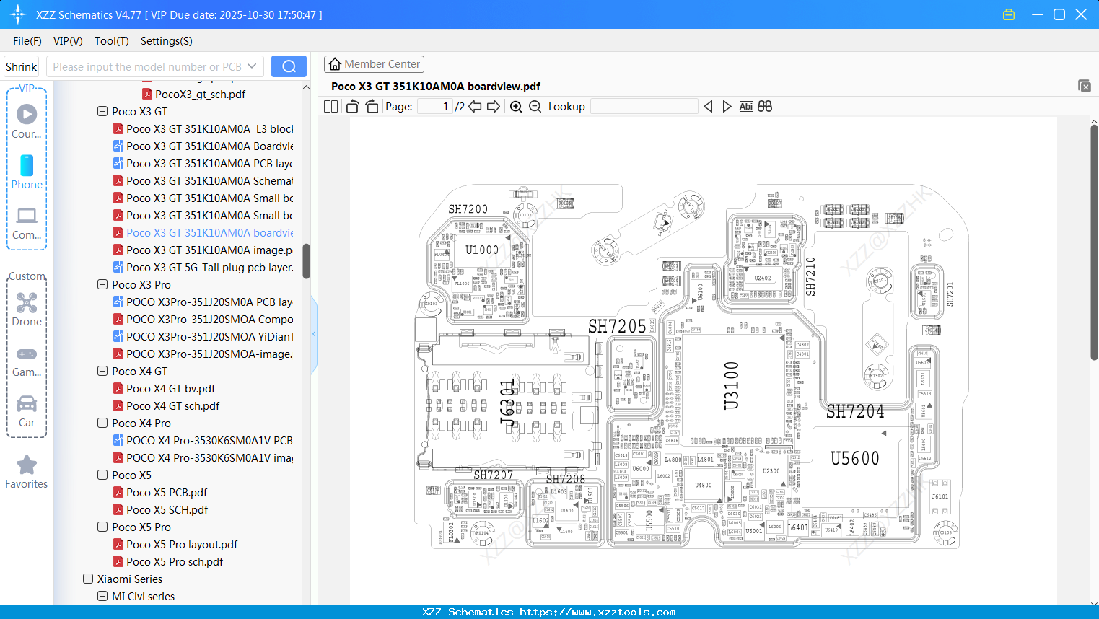Zoom out of the boardview

[x=535, y=107]
